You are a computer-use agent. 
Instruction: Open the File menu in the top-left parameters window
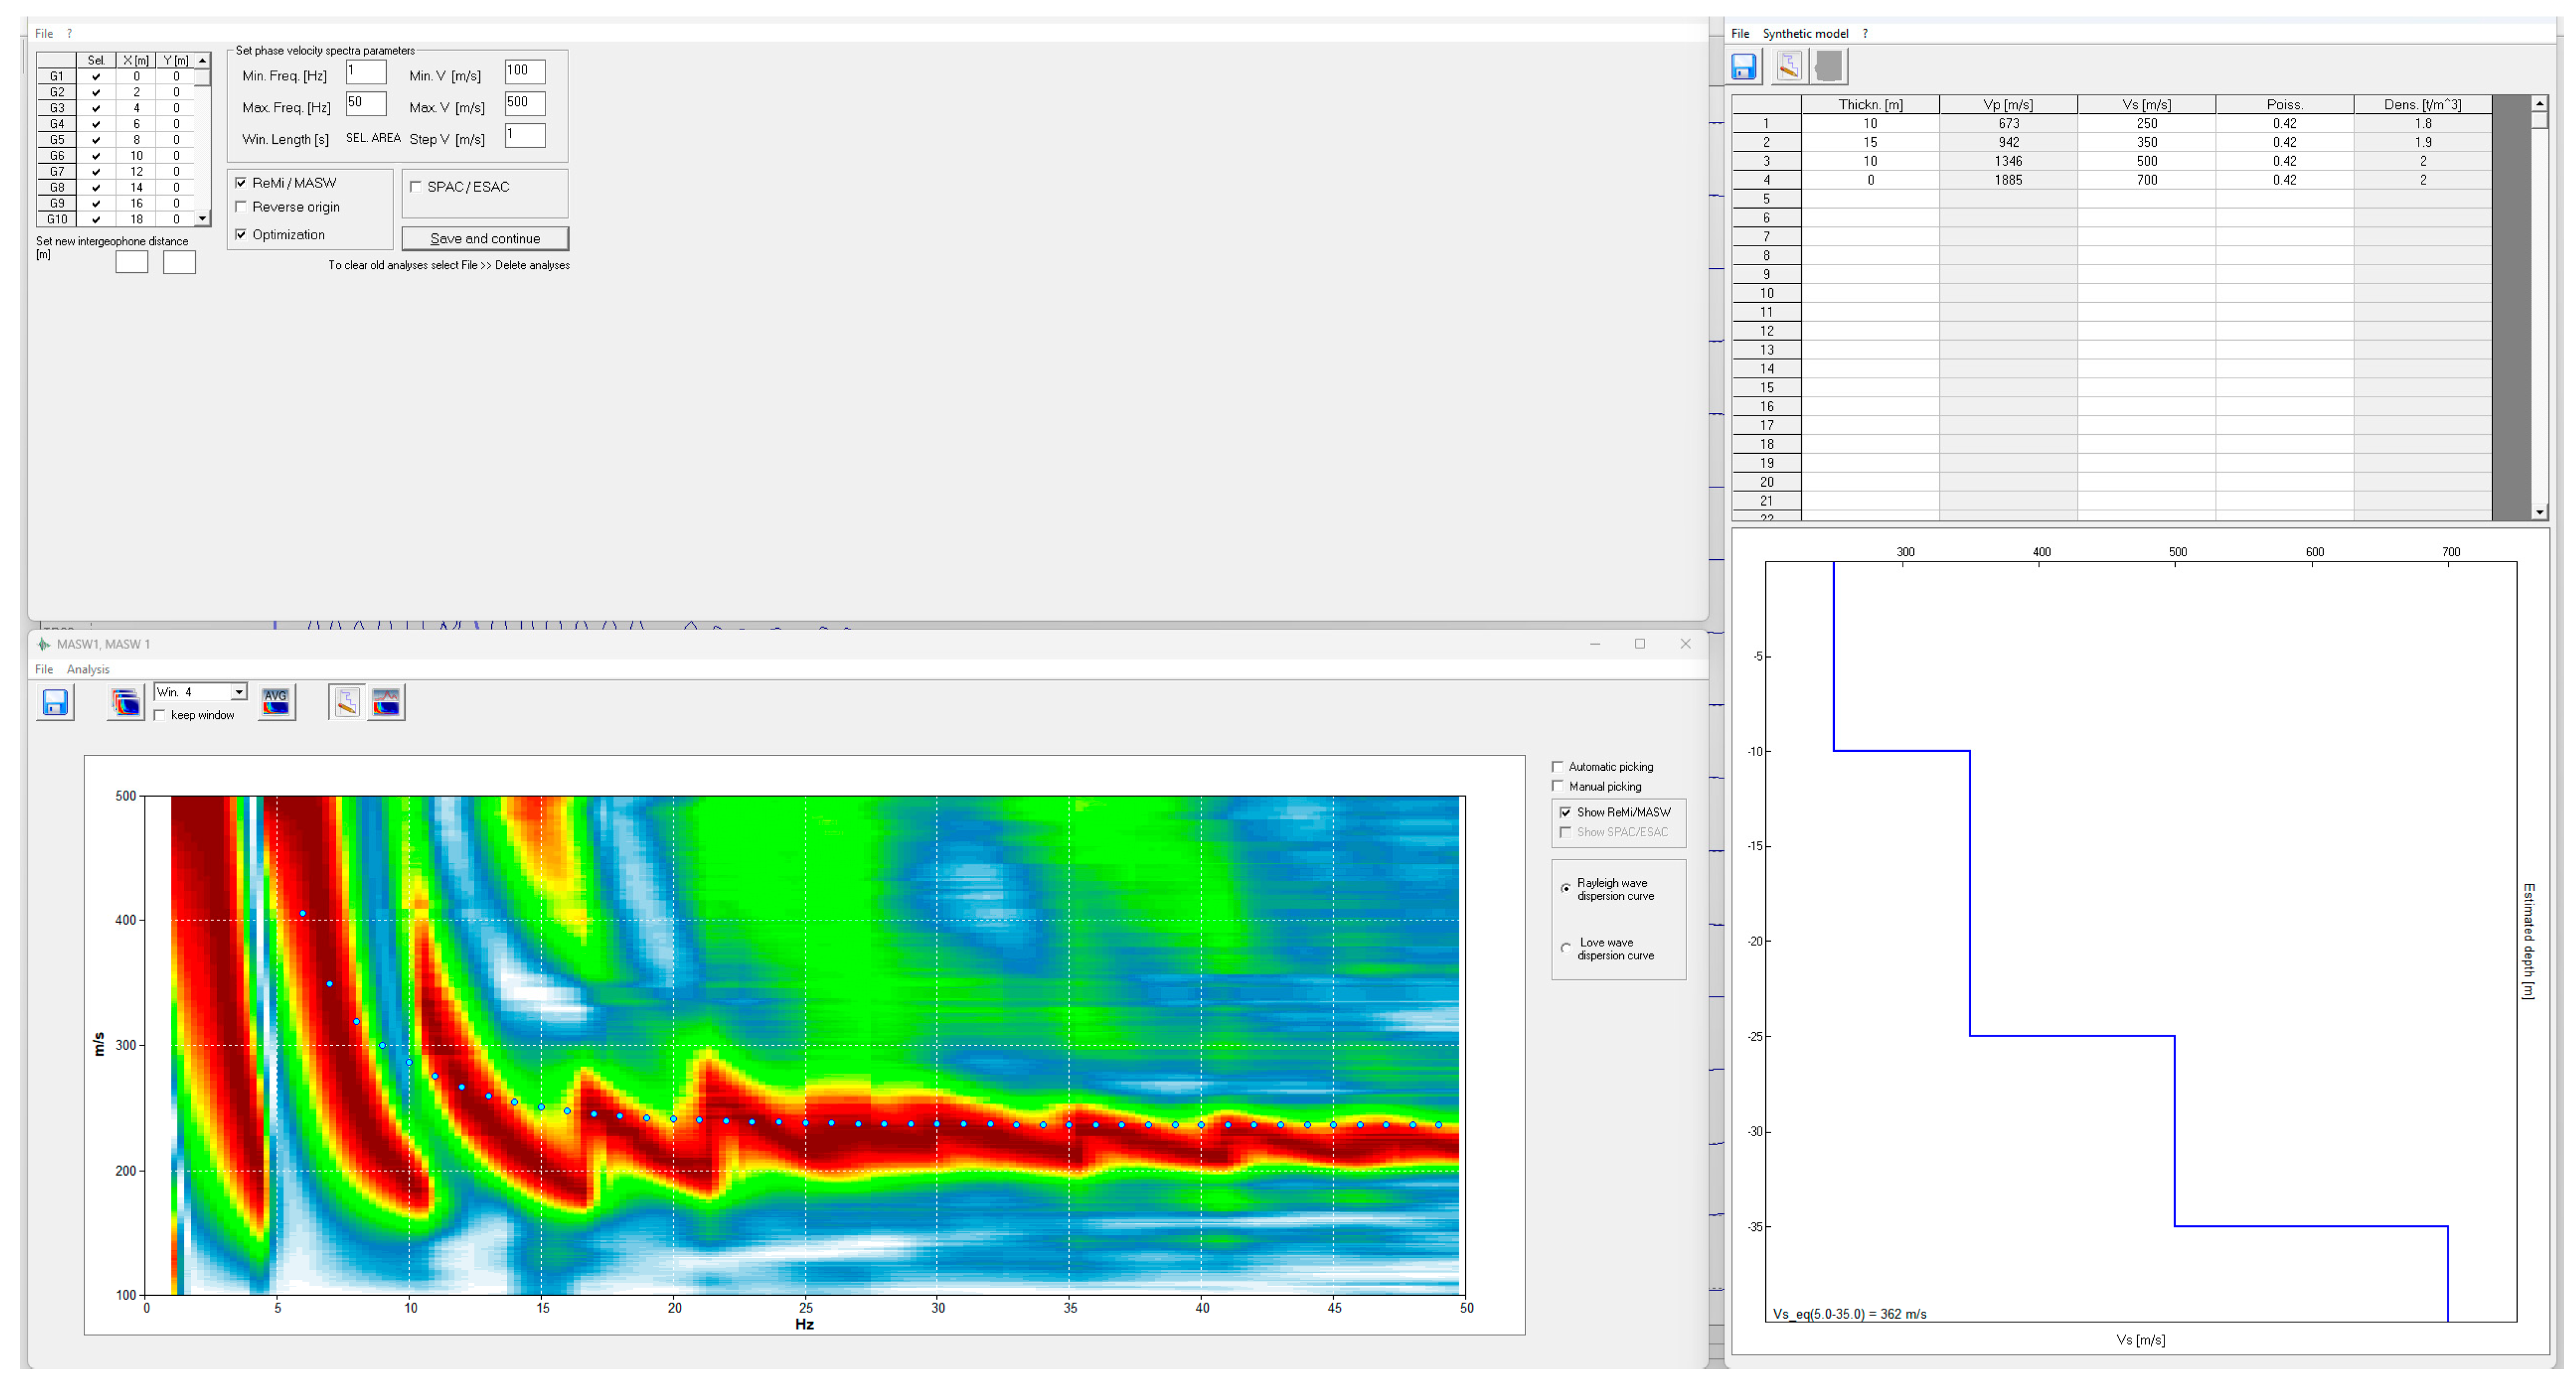pyautogui.click(x=44, y=34)
